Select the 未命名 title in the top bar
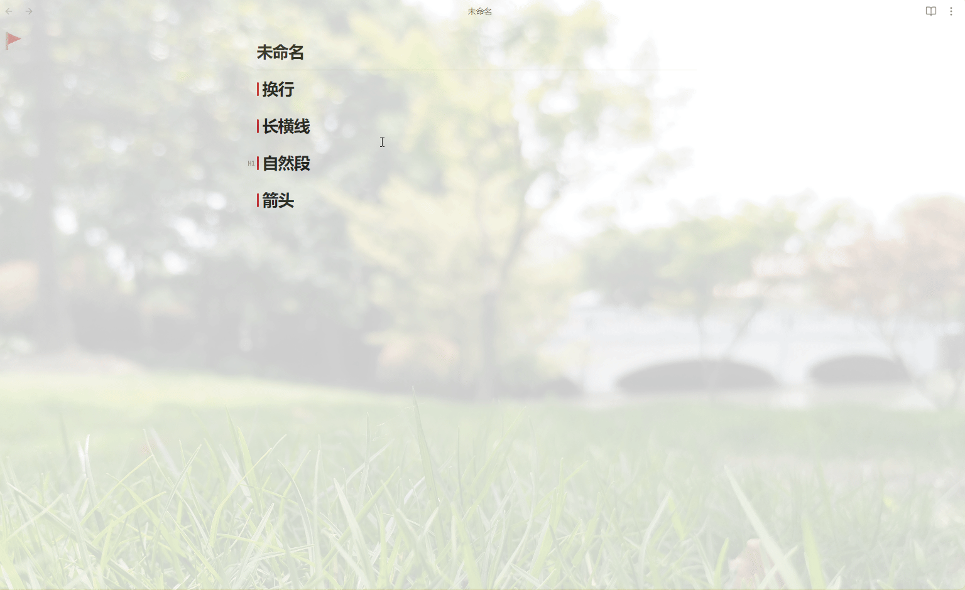This screenshot has height=590, width=965. (x=479, y=11)
